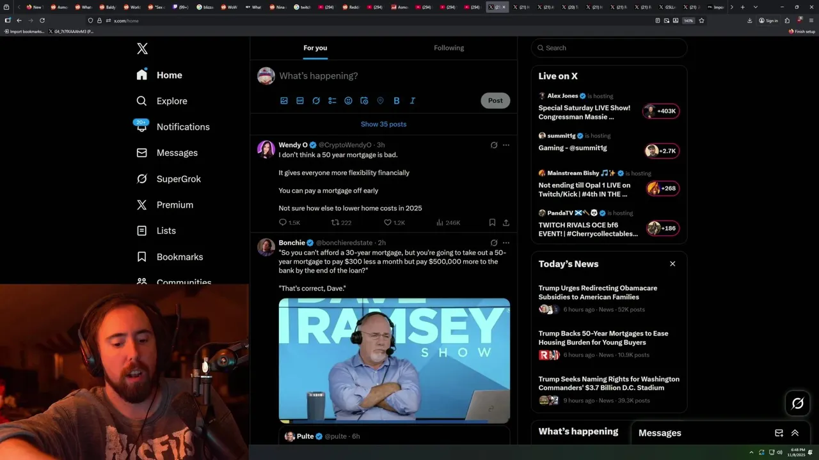Open Explore in the sidebar
This screenshot has height=460, width=819.
pyautogui.click(x=163, y=101)
